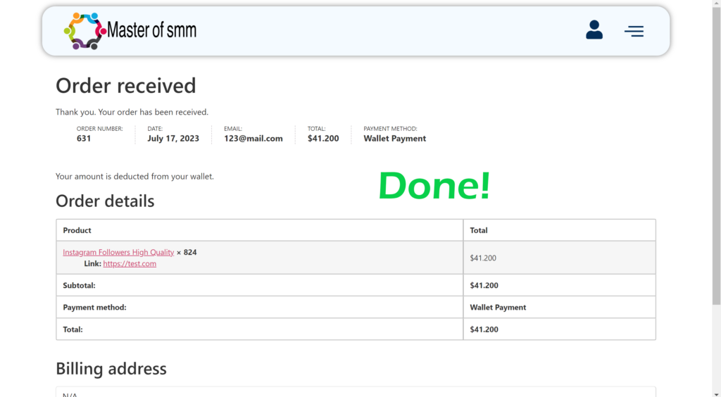Click the Product column header
Screen dimensions: 721x397
(77, 230)
